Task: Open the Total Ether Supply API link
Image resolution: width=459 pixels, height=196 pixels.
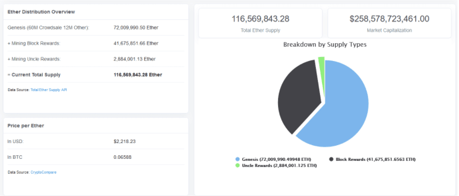Action: click(x=48, y=90)
